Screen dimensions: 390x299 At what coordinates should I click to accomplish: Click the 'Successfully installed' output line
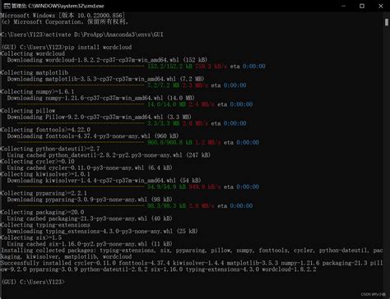point(192,266)
